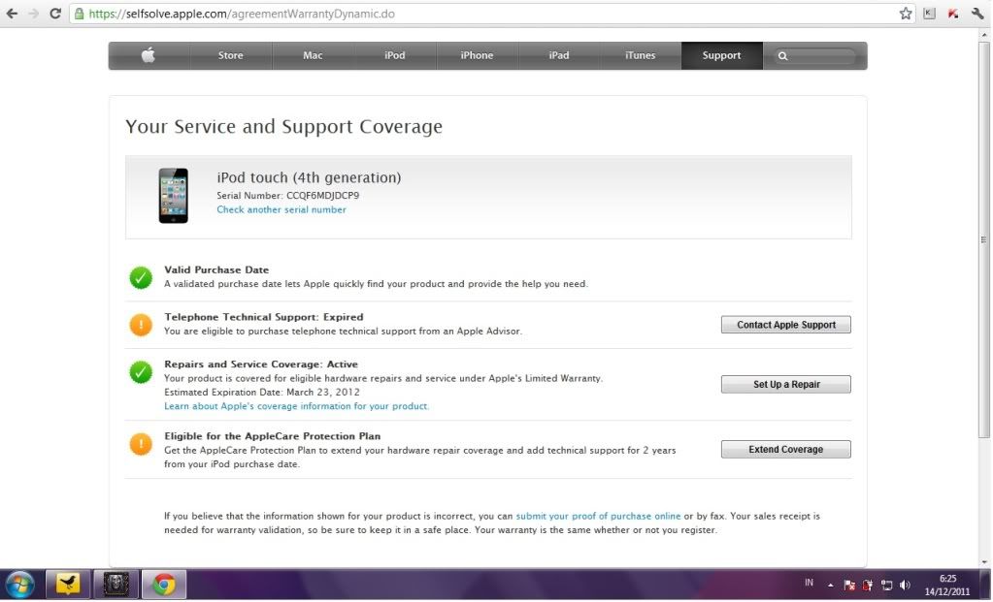Open the Store navigation tab
The width and height of the screenshot is (993, 602).
click(x=231, y=55)
